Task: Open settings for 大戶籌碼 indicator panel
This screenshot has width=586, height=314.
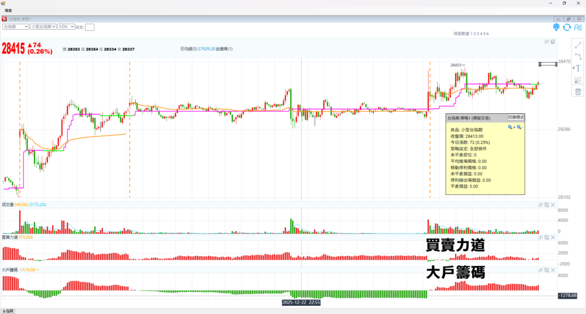Action: pyautogui.click(x=540, y=269)
